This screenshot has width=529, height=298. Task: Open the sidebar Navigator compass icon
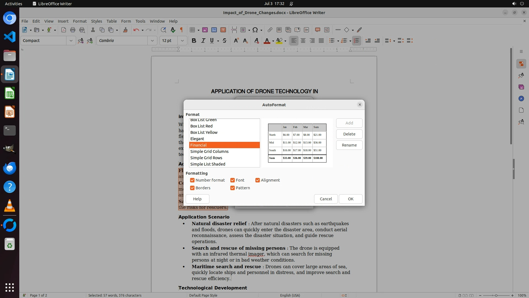tap(521, 99)
